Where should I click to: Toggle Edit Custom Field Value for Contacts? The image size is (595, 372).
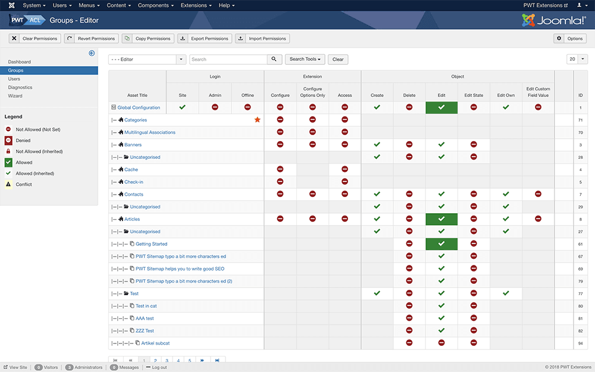tap(538, 194)
